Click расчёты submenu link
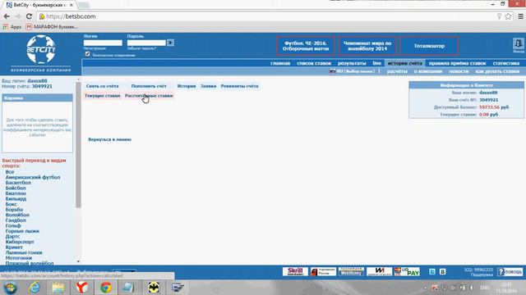Image resolution: width=526 pixels, height=295 pixels. [397, 71]
